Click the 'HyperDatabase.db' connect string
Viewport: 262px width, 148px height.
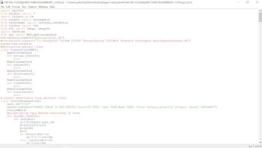pos(48,38)
